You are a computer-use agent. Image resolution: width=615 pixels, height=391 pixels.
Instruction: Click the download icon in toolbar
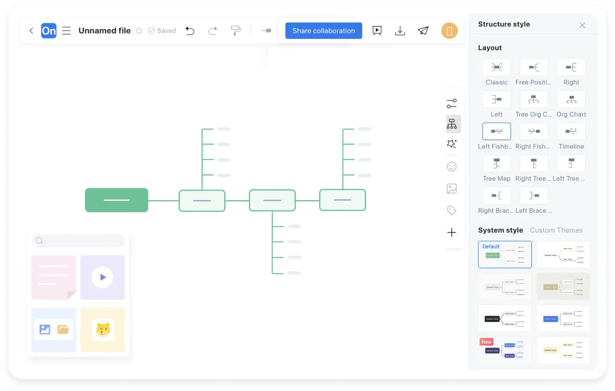pyautogui.click(x=400, y=31)
